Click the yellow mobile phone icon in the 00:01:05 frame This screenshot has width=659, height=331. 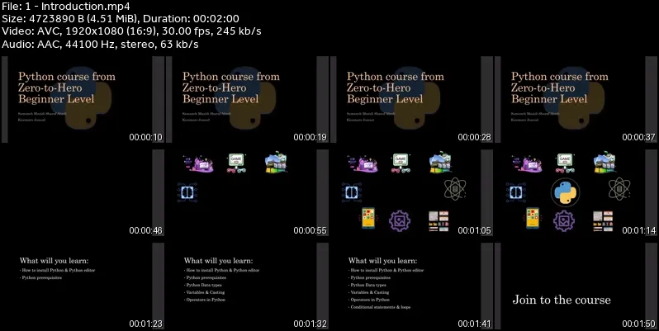(368, 218)
